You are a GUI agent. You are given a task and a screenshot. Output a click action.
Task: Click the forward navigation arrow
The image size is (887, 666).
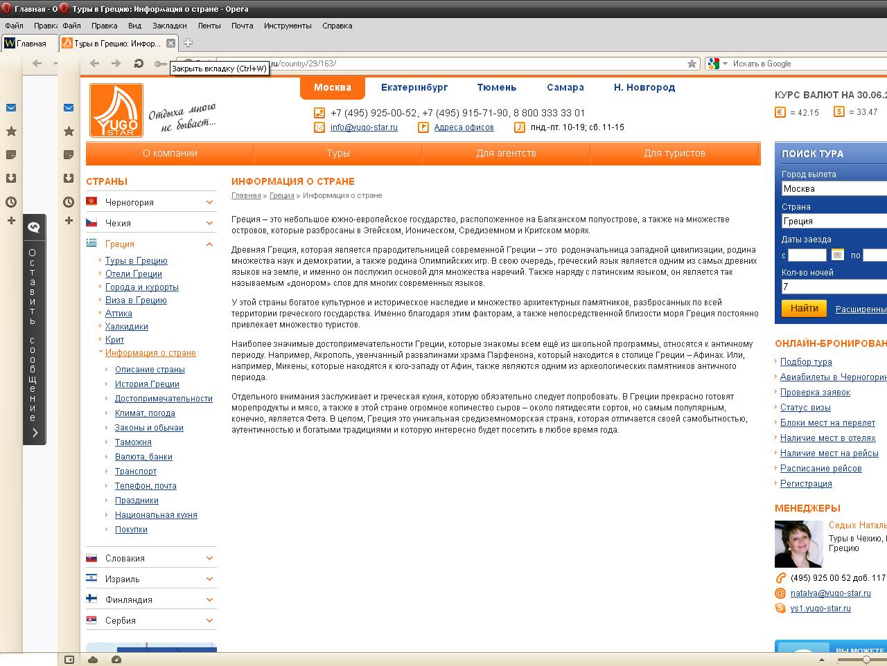coord(116,64)
